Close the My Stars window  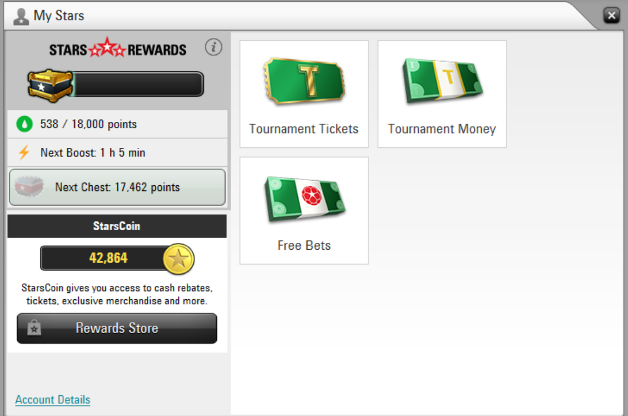pos(611,15)
